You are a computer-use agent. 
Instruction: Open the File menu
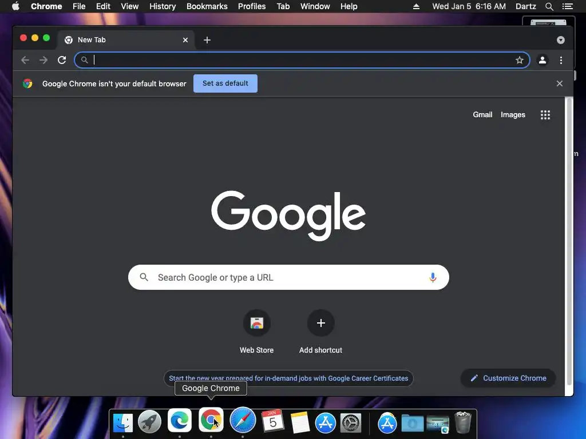(79, 6)
